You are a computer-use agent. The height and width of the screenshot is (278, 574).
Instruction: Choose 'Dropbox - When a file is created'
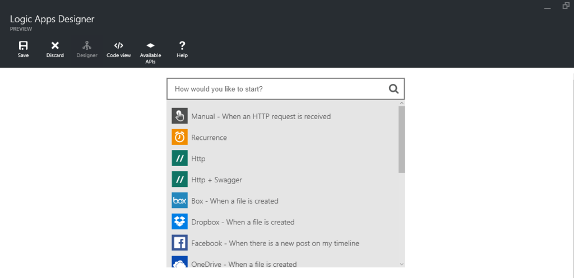tap(243, 223)
